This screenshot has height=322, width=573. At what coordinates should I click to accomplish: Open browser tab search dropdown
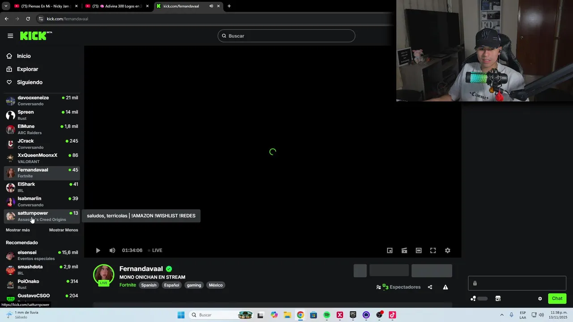click(6, 6)
